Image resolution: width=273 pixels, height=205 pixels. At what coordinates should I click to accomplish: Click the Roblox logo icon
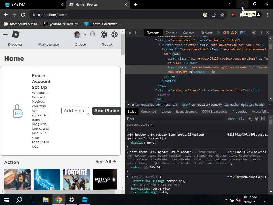(16, 34)
